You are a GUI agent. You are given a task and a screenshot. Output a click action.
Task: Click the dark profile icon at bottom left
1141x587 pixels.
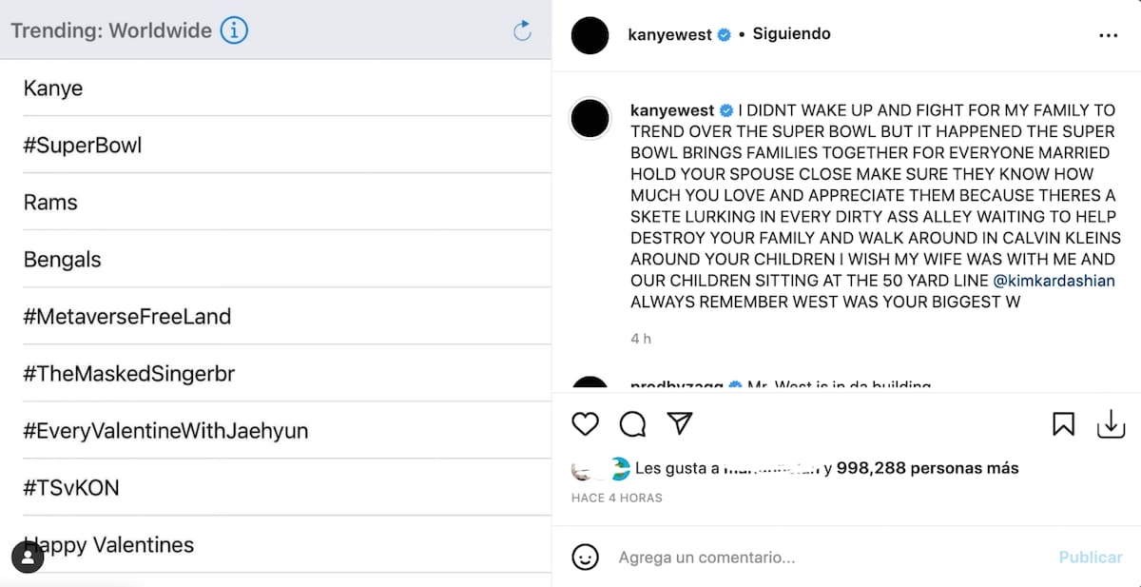(x=28, y=557)
